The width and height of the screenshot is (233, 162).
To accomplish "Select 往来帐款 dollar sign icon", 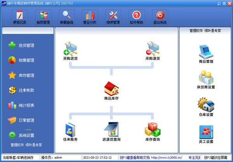I will point(12,90).
